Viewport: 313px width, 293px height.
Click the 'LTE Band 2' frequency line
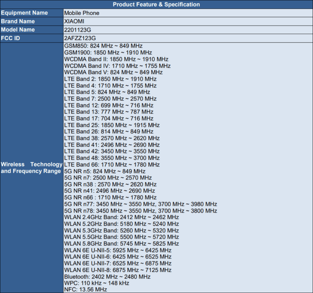click(x=110, y=79)
